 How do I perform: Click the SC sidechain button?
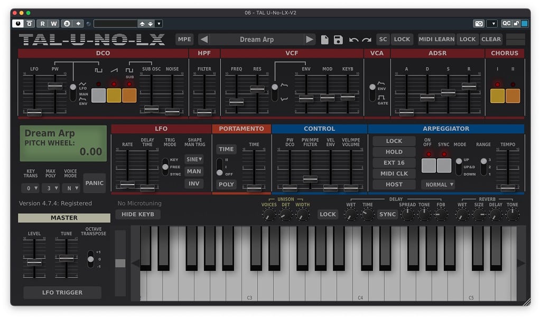pos(383,39)
